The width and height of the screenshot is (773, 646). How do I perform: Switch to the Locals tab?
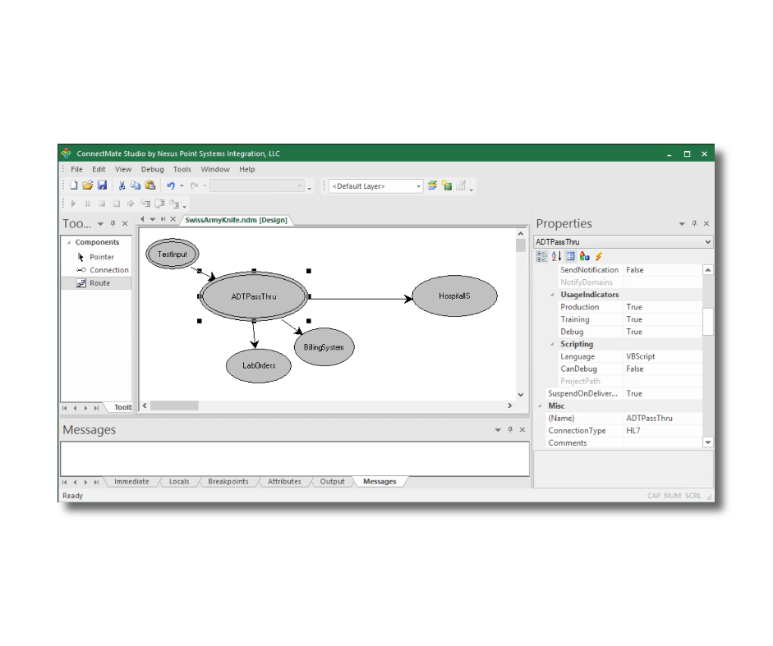click(x=179, y=481)
